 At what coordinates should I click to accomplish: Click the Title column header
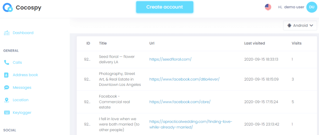tap(103, 43)
